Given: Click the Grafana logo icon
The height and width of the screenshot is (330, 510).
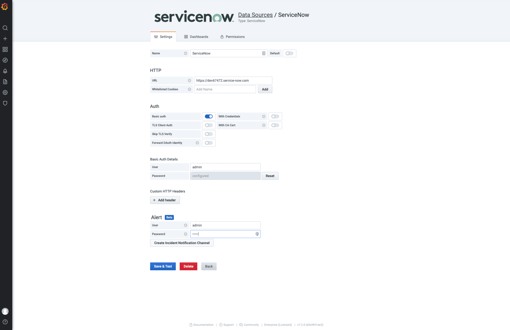Looking at the screenshot, I should (x=5, y=7).
